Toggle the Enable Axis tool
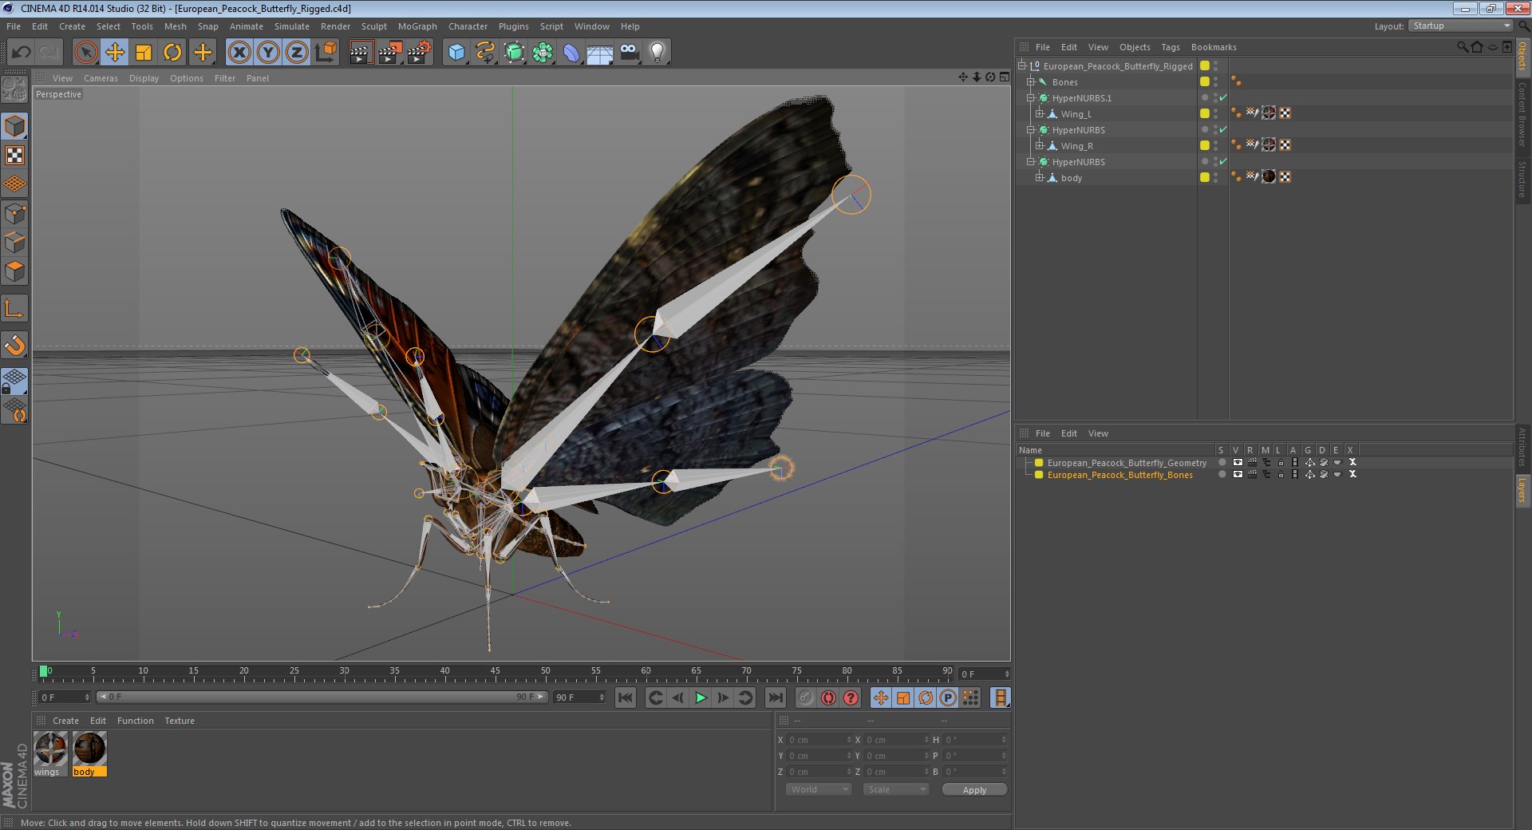1532x830 pixels. coord(14,308)
